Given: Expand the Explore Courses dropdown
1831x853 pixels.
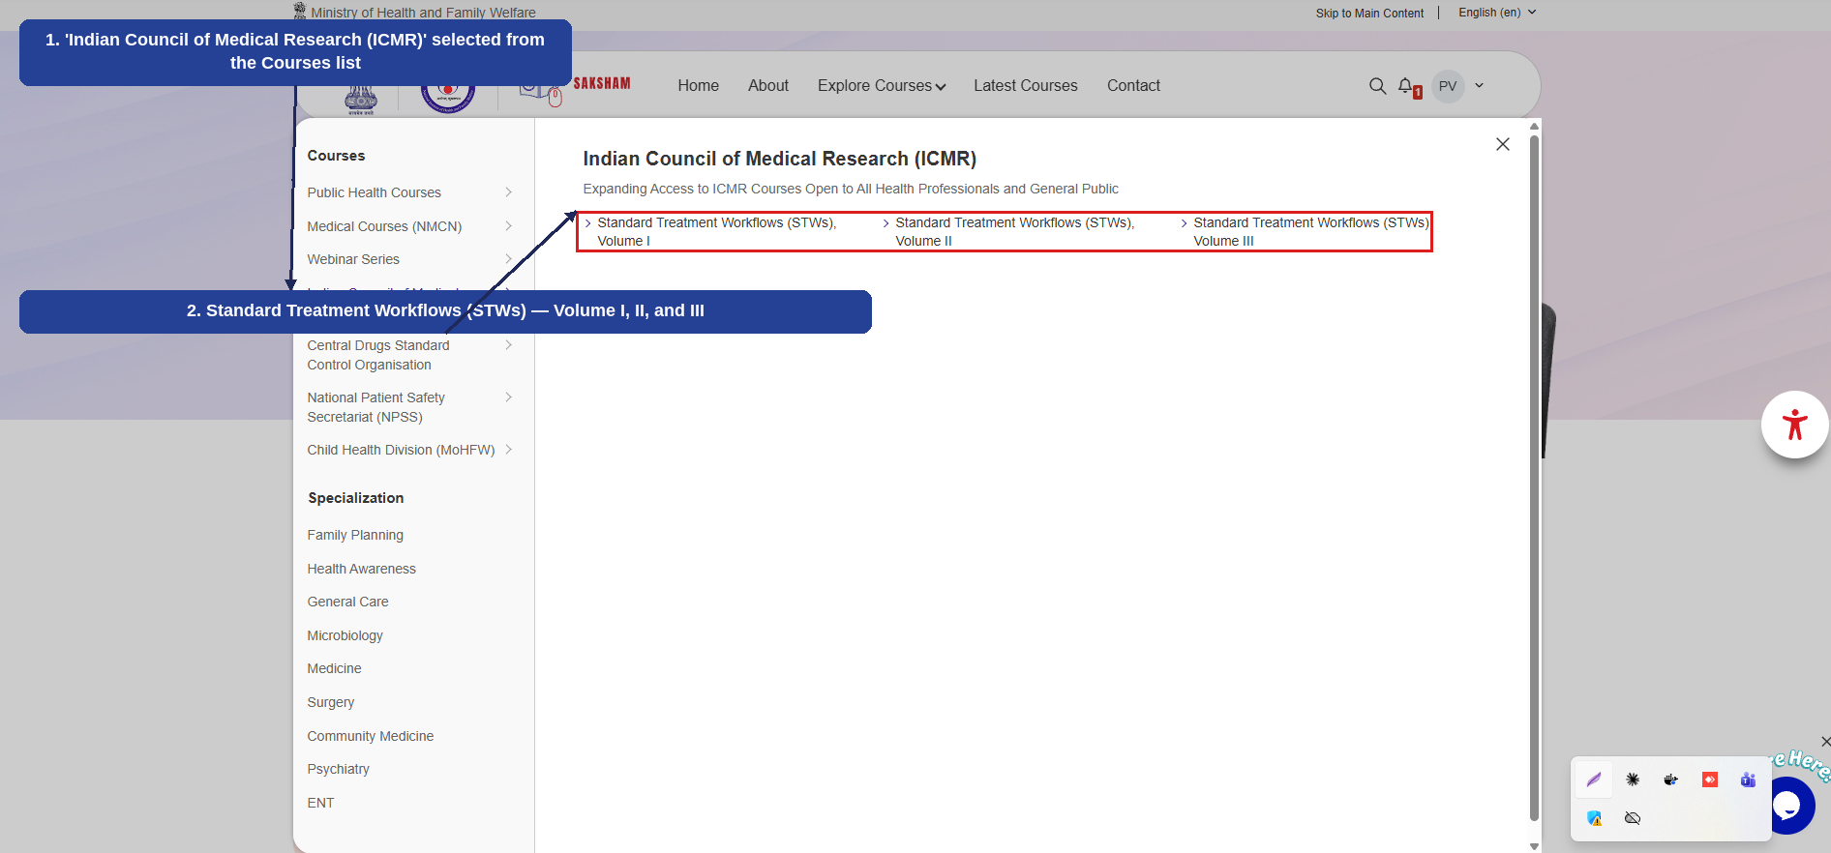Looking at the screenshot, I should pos(882,86).
